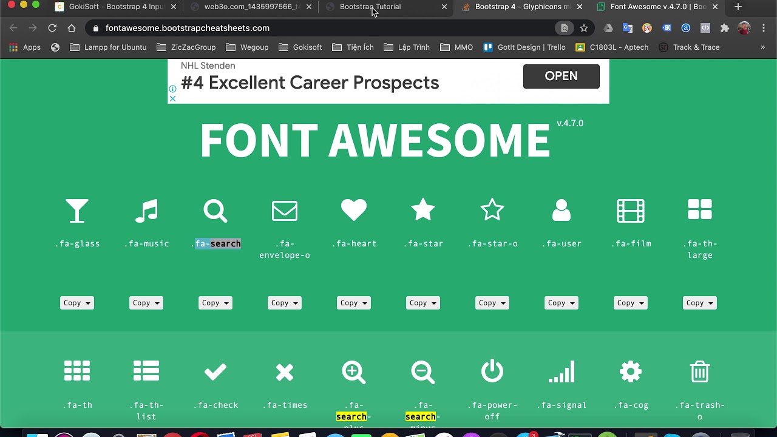Click the fa-times X icon
This screenshot has height=437, width=777.
(x=285, y=372)
